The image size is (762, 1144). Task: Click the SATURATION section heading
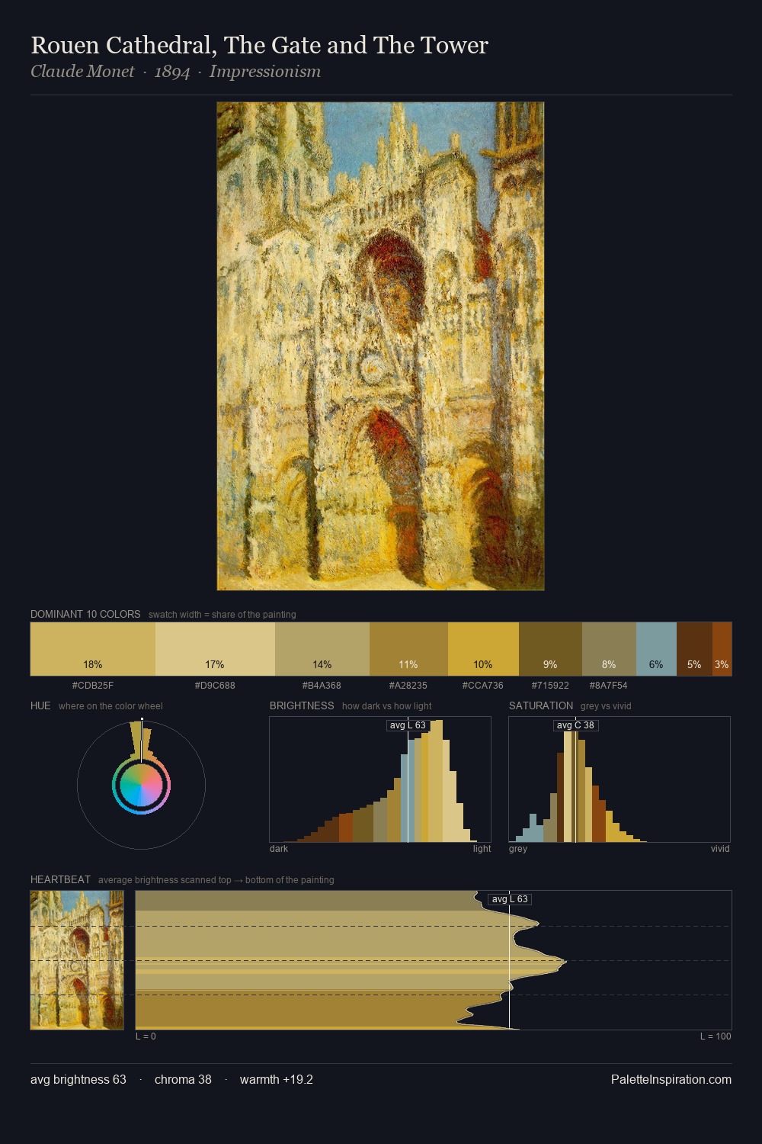(x=541, y=705)
